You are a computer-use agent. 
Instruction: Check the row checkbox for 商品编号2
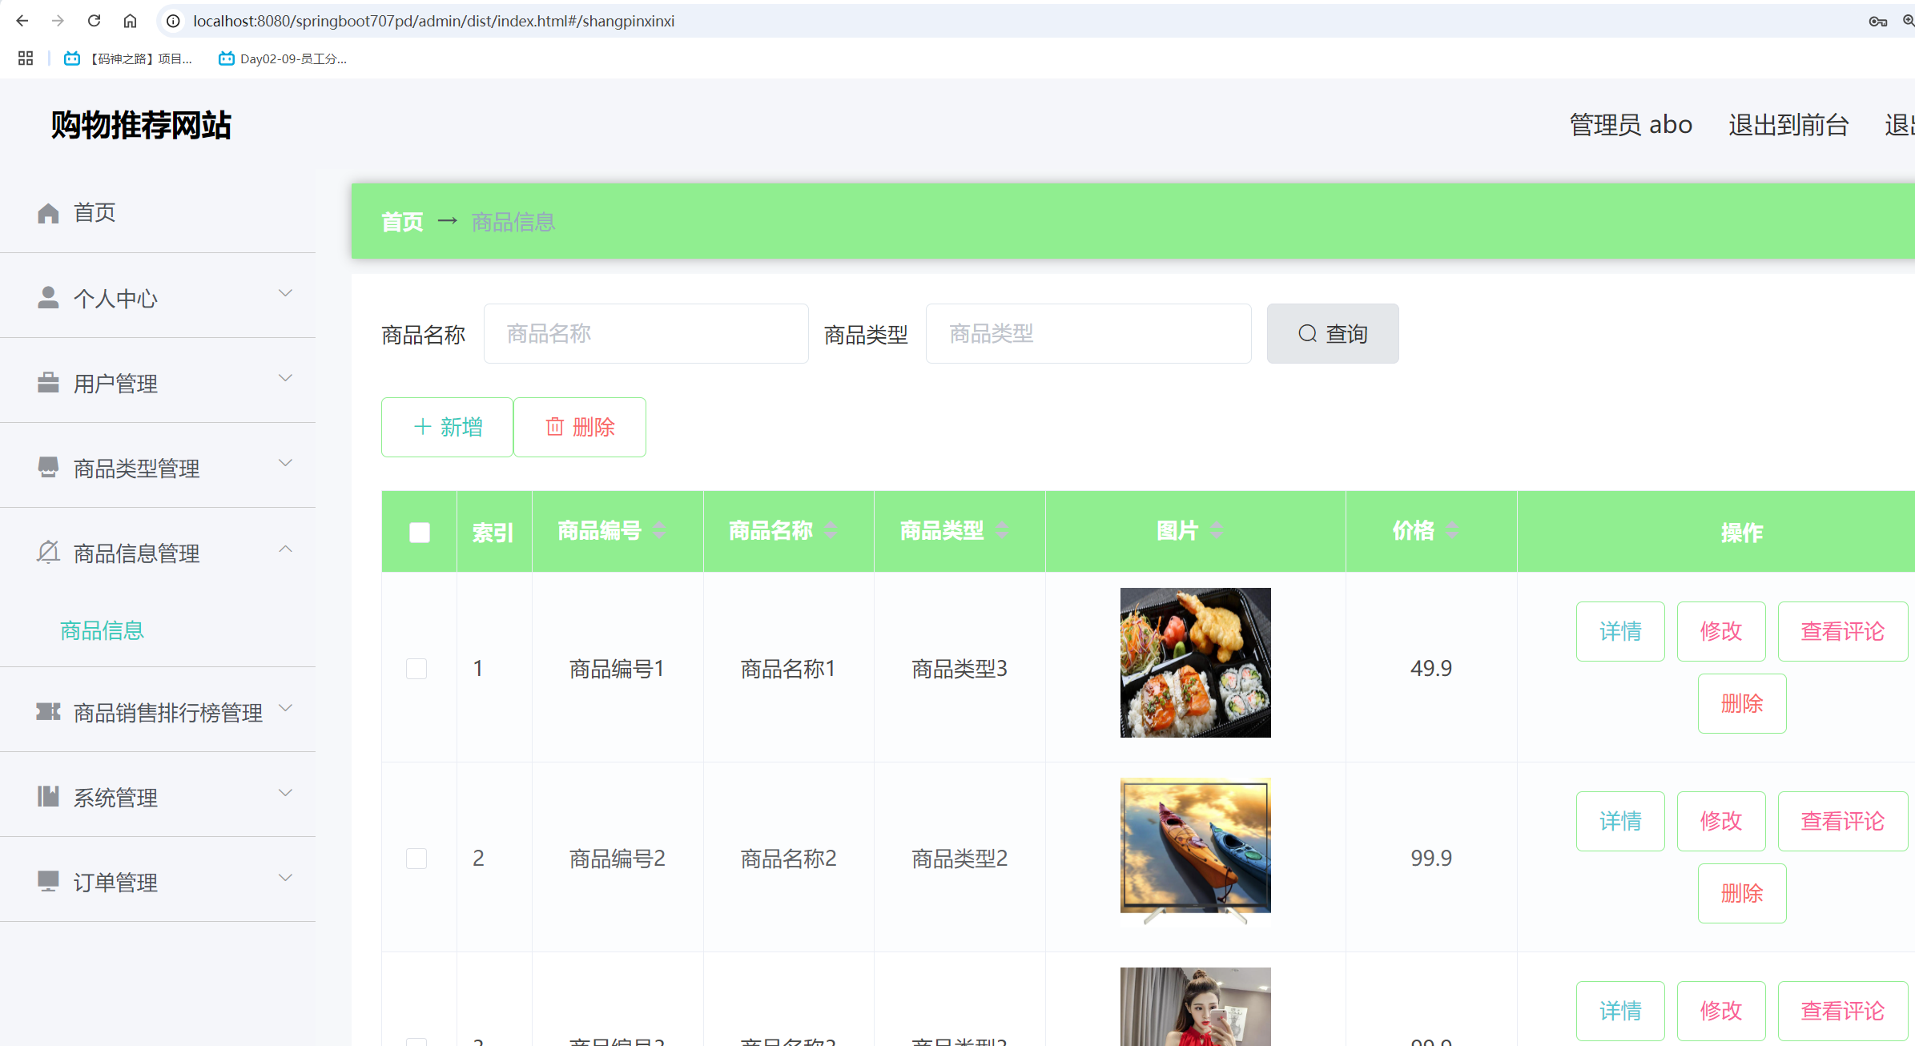pyautogui.click(x=416, y=858)
